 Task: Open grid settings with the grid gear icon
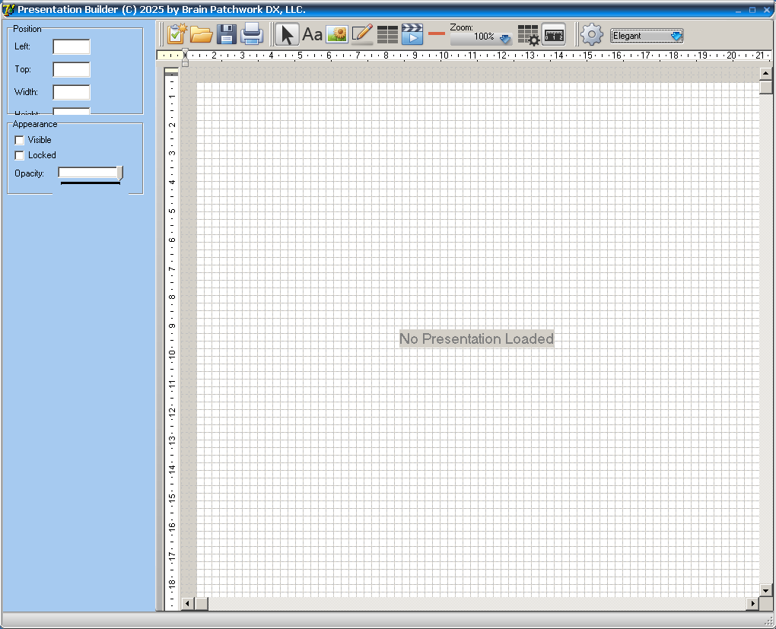coord(528,34)
